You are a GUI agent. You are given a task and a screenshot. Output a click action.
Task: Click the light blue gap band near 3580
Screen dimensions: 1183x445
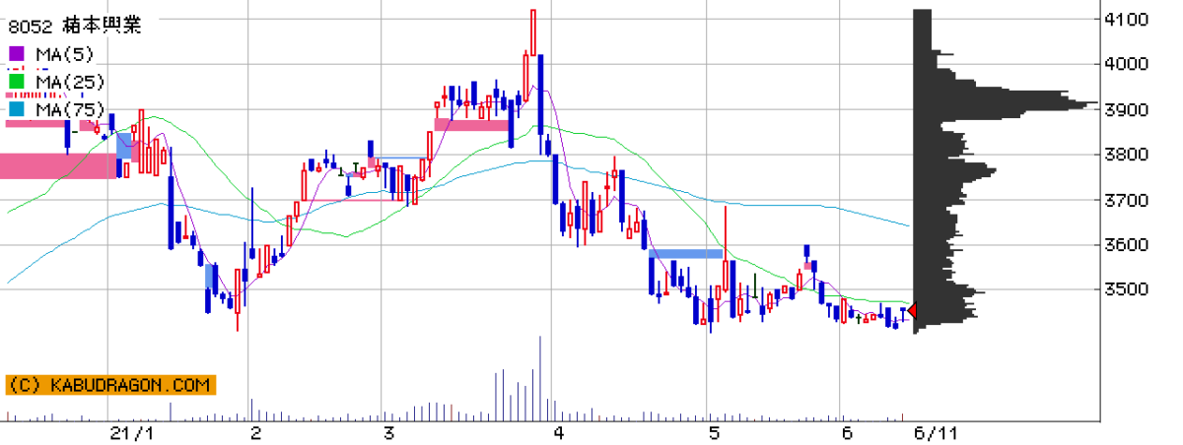click(686, 254)
